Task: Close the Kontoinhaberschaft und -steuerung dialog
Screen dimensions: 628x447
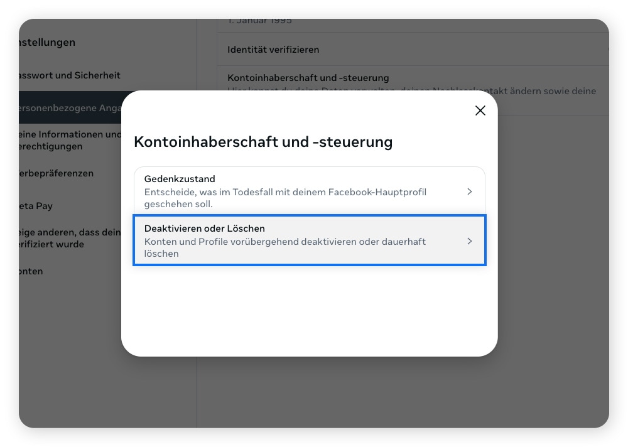Action: (480, 110)
